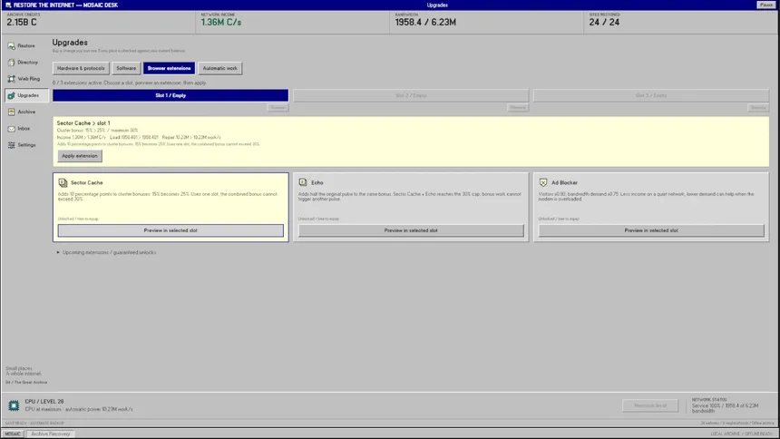This screenshot has width=780, height=439.
Task: Switch to Hardware & protocols tab
Action: [81, 68]
